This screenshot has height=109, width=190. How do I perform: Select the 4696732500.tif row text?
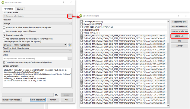tap(124, 64)
